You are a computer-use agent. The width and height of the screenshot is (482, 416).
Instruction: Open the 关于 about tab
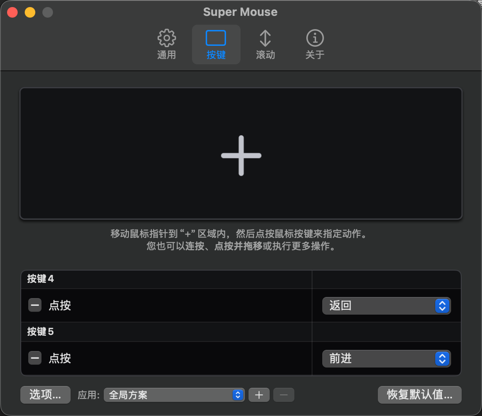[315, 45]
